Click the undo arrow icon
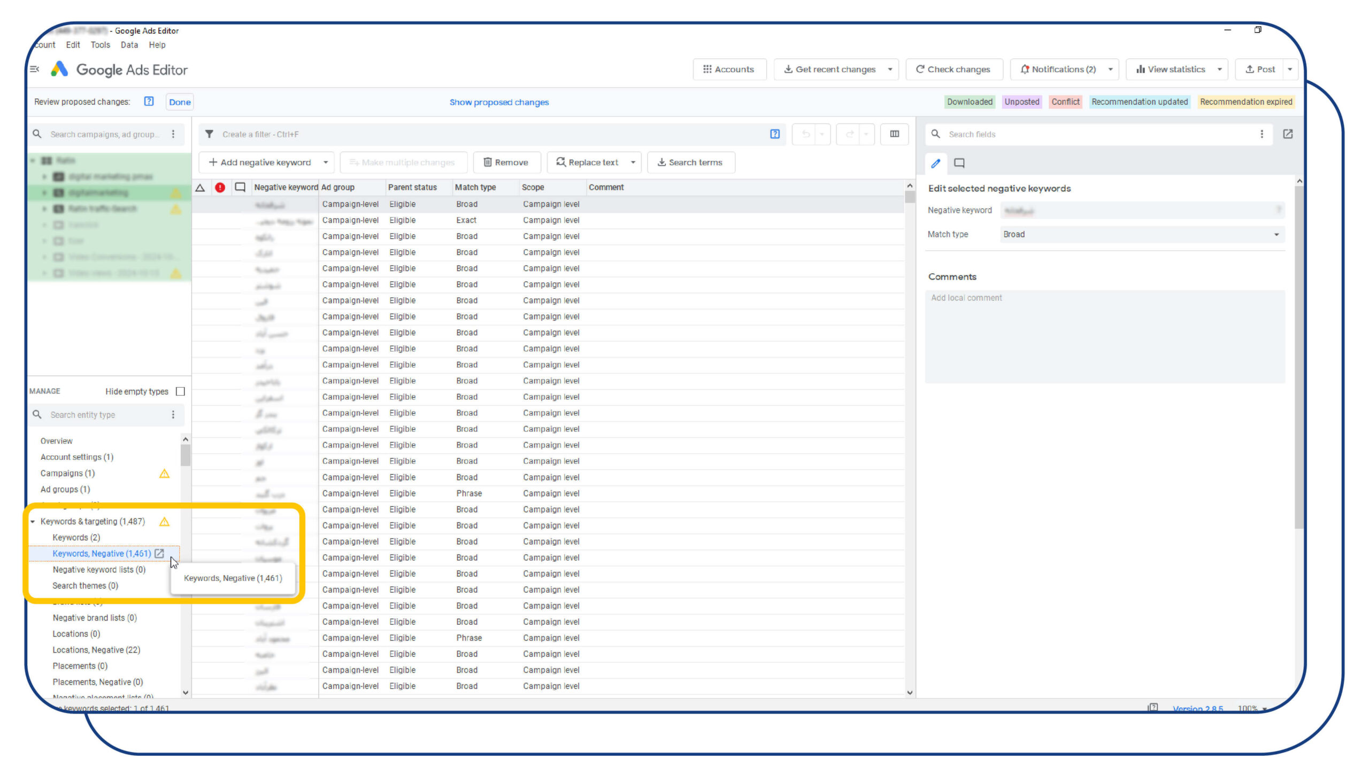 point(805,134)
